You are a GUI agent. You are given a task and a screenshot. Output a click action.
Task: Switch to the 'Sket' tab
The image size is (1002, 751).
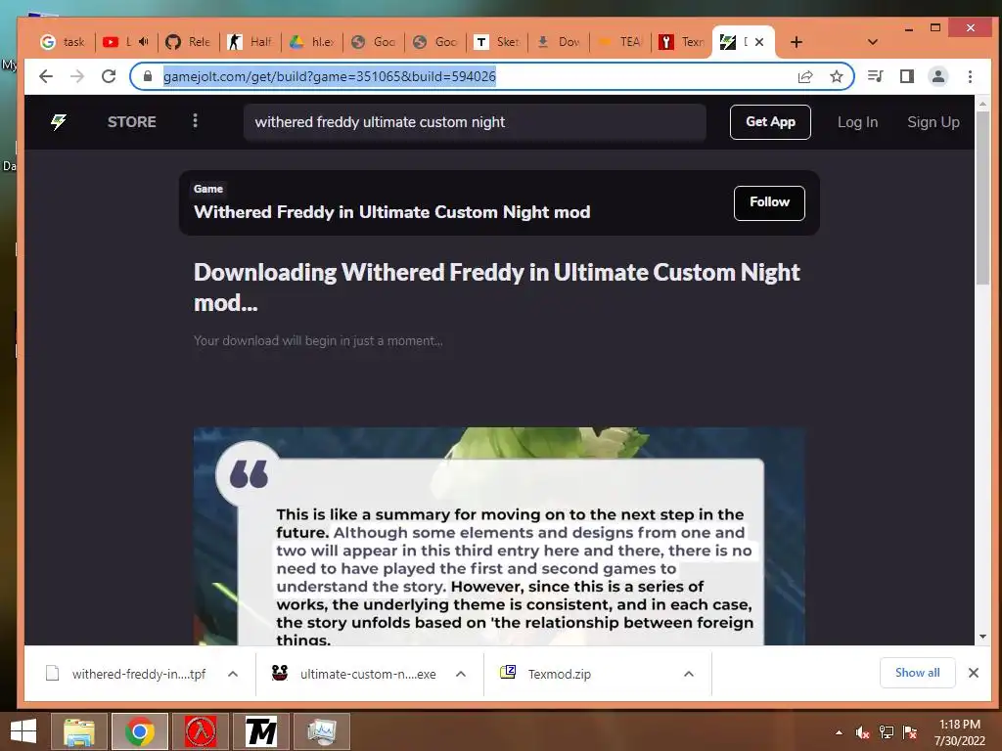coord(496,42)
